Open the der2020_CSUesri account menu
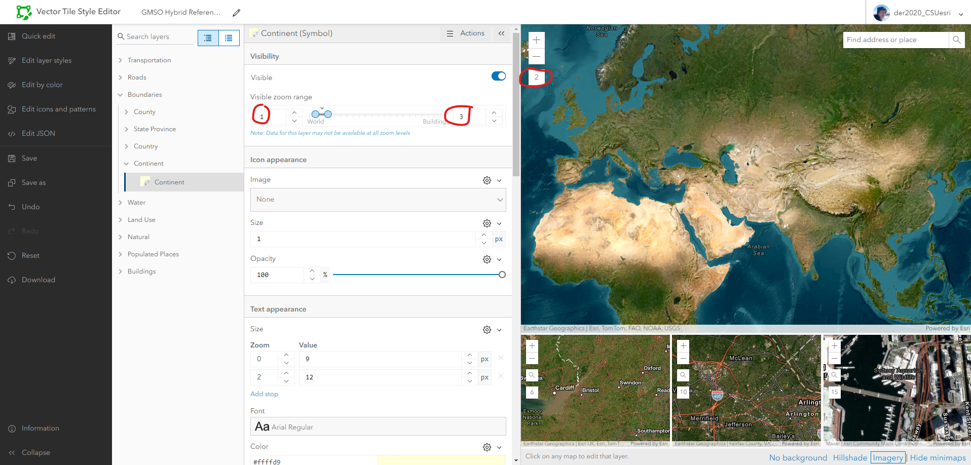Viewport: 971px width, 465px height. tap(918, 13)
